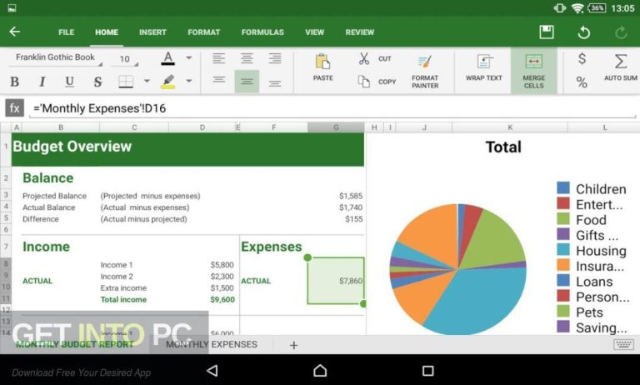Select row 1 header
This screenshot has height=385, width=640.
[6, 146]
